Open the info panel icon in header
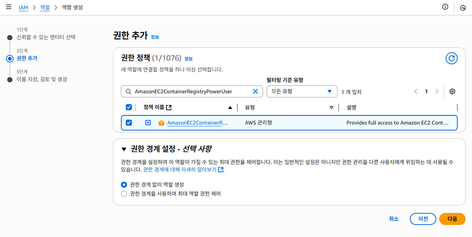The image size is (472, 237). point(445,7)
